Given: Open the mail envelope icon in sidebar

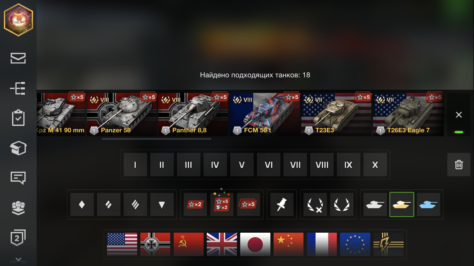Looking at the screenshot, I should pyautogui.click(x=18, y=58).
